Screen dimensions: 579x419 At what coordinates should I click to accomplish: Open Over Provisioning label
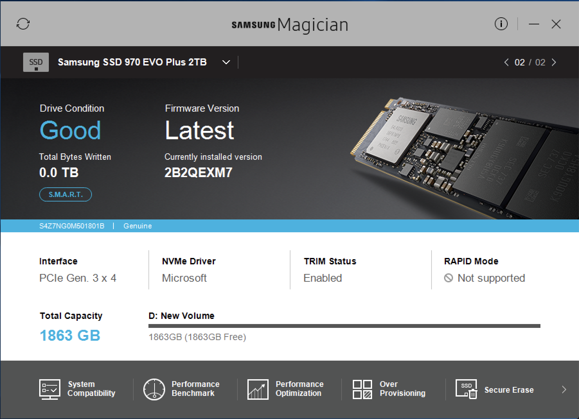tap(402, 389)
